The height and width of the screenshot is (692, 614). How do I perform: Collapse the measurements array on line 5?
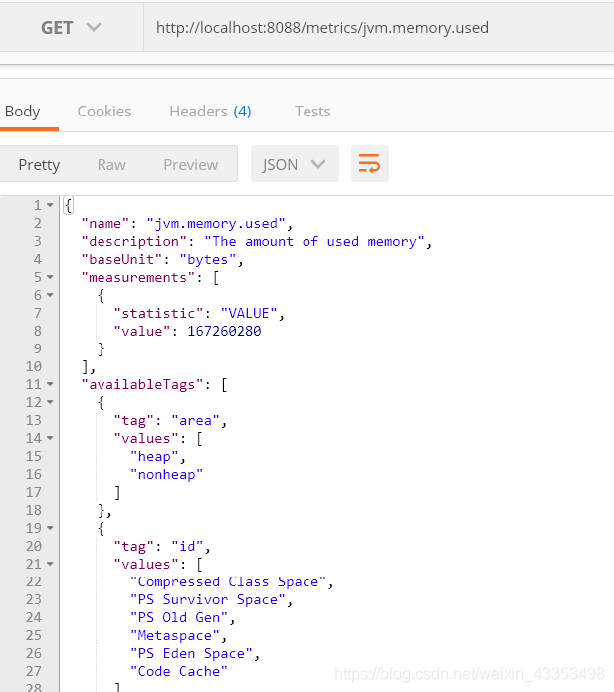click(50, 277)
